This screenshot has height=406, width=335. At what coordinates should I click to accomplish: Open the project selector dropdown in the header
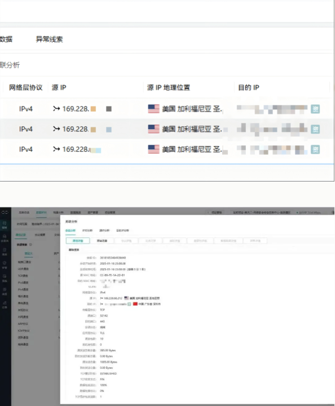(262, 213)
